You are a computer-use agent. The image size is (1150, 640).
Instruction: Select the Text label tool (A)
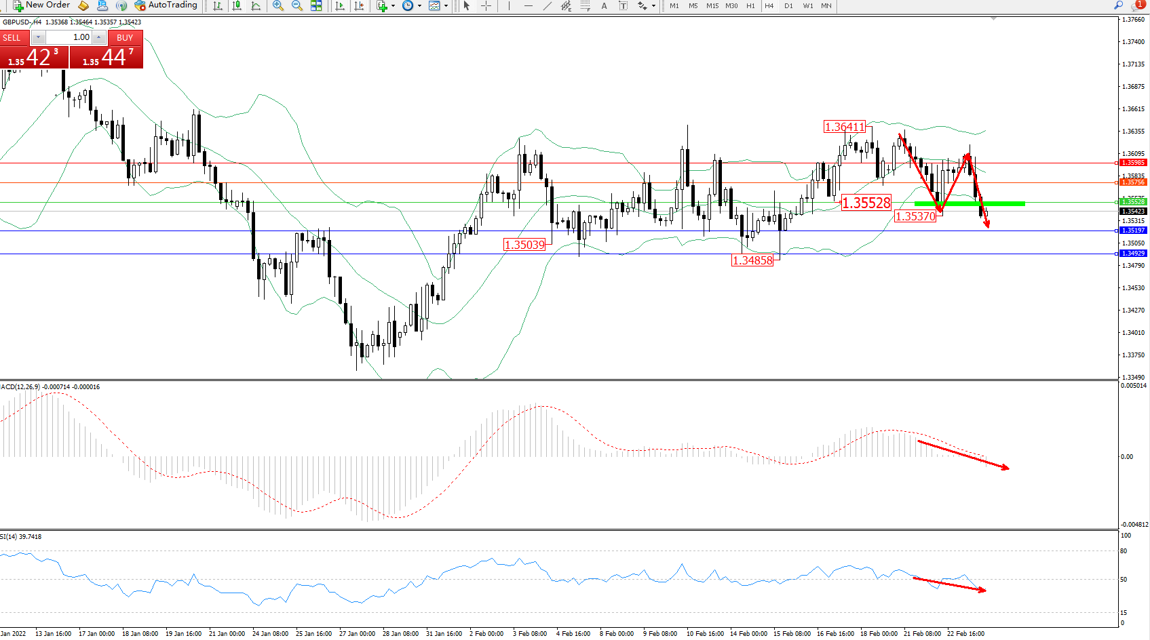604,5
